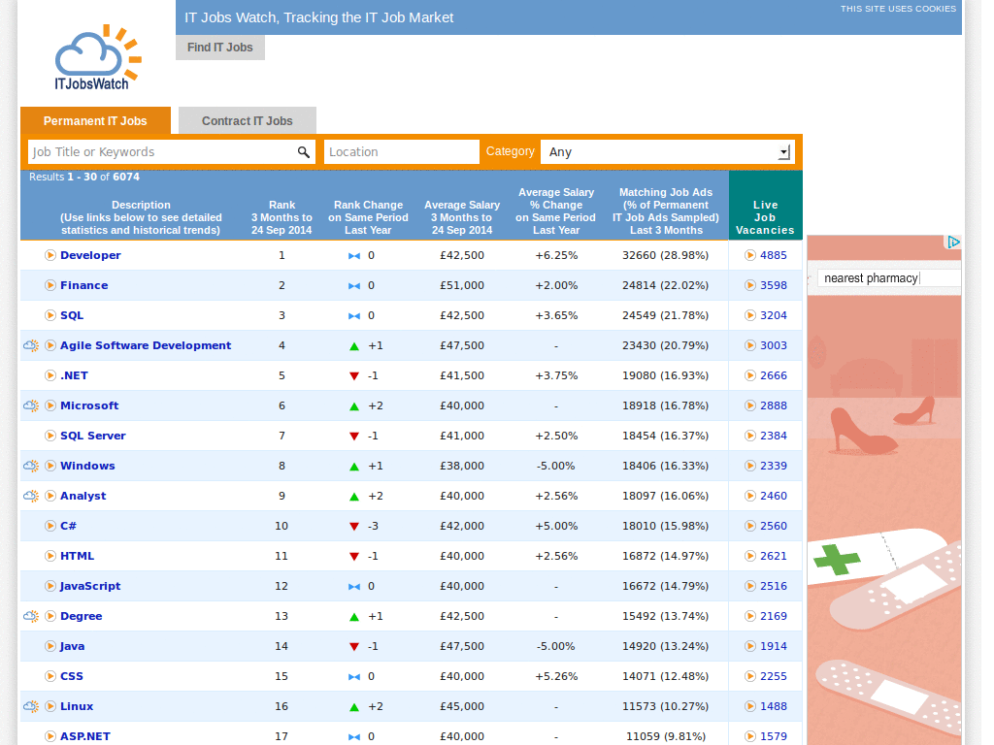The width and height of the screenshot is (994, 745).
Task: Click the cloud trend icon in Analyst row
Action: 31,496
